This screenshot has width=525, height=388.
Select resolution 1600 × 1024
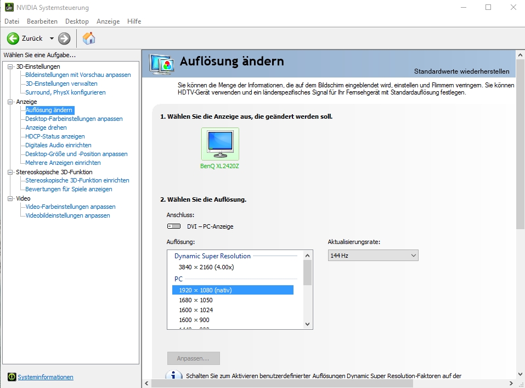[x=196, y=310]
